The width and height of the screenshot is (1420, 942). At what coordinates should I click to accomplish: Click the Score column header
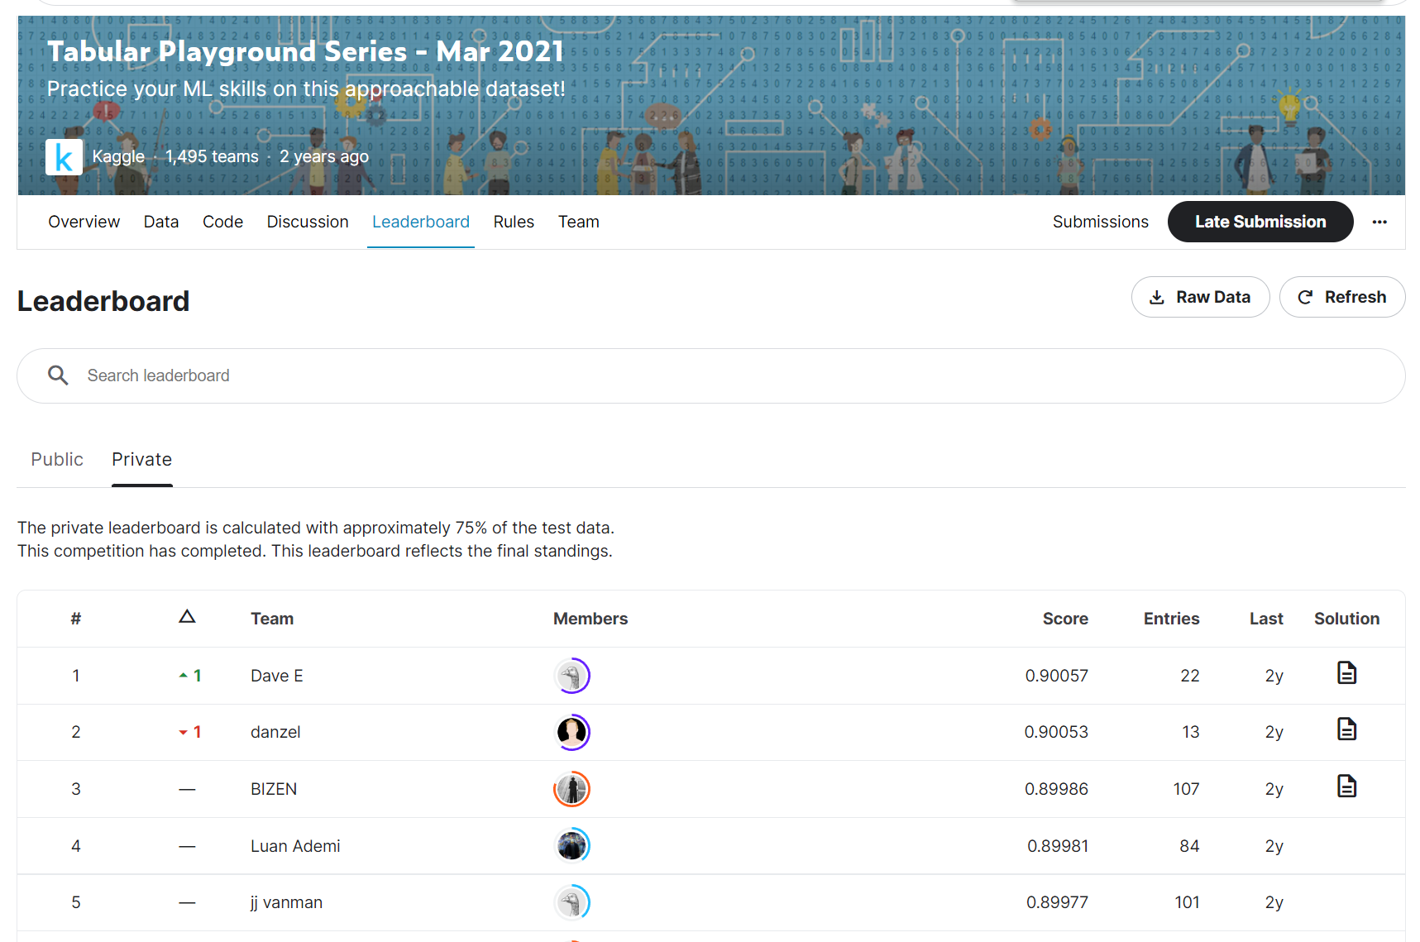(x=1065, y=619)
